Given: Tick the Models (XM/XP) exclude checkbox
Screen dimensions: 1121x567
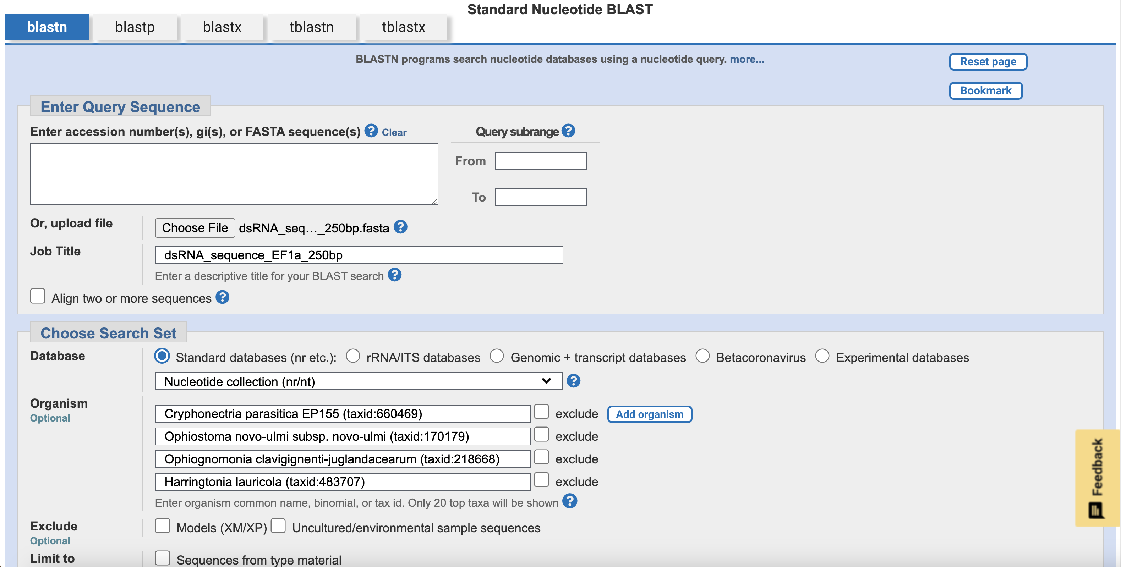Looking at the screenshot, I should [162, 526].
